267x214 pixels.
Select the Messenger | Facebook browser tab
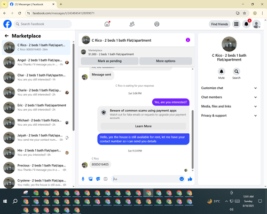[x=32, y=4]
